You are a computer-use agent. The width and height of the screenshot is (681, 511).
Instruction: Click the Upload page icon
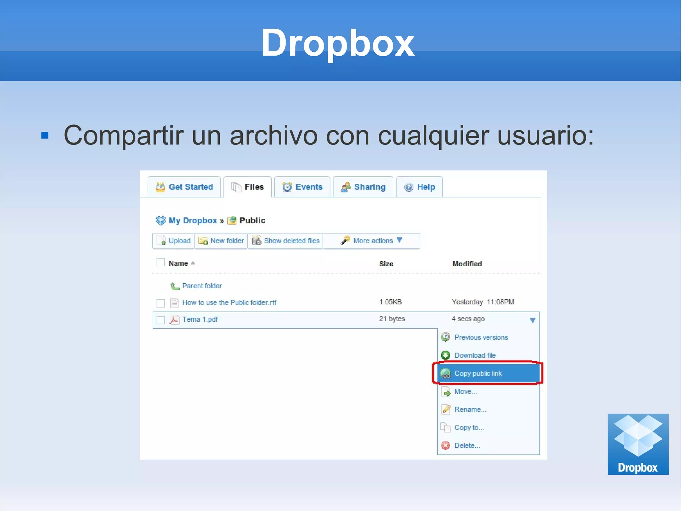[161, 240]
